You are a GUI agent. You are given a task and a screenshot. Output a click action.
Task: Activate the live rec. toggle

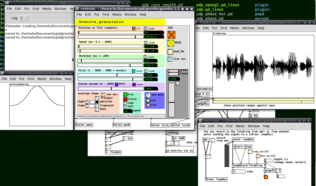click(x=170, y=59)
